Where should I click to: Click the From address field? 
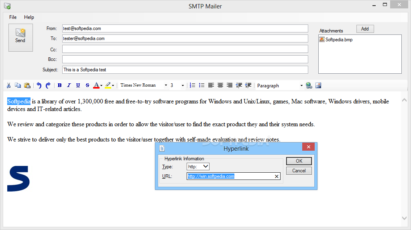tap(185, 28)
